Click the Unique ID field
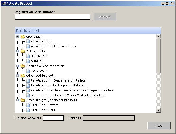 tap(109, 118)
